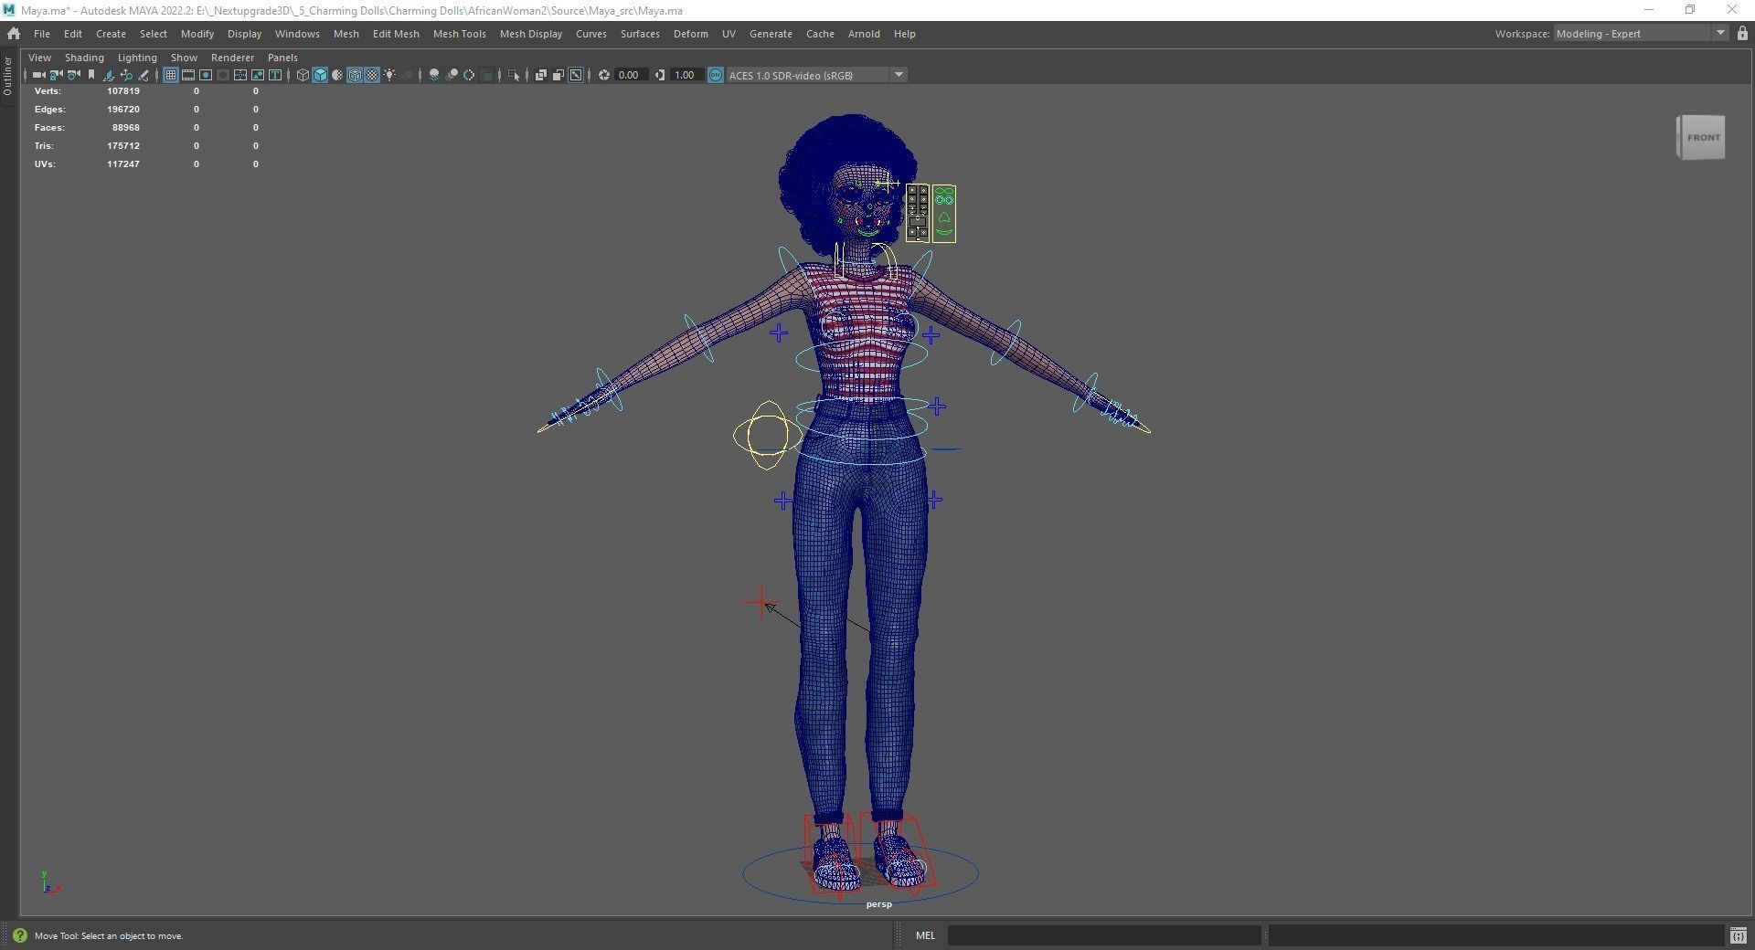Expand the panel Shading menu
The height and width of the screenshot is (950, 1755).
coord(84,58)
